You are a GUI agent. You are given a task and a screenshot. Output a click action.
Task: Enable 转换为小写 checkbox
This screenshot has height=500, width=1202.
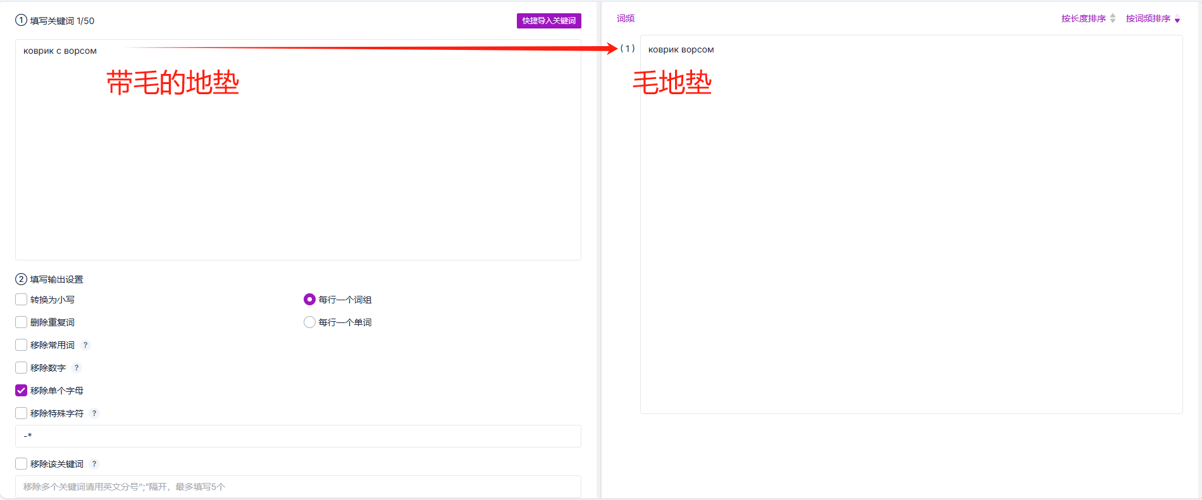pos(22,300)
